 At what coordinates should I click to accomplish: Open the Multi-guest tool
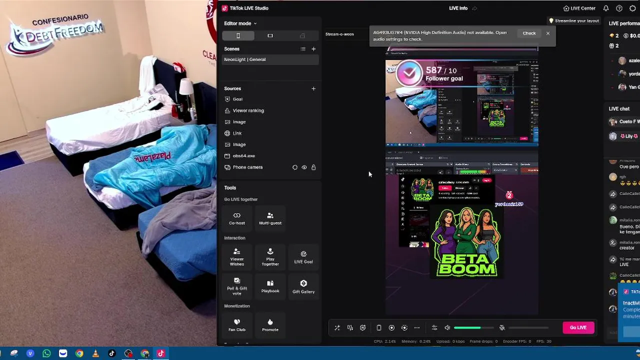click(x=270, y=218)
